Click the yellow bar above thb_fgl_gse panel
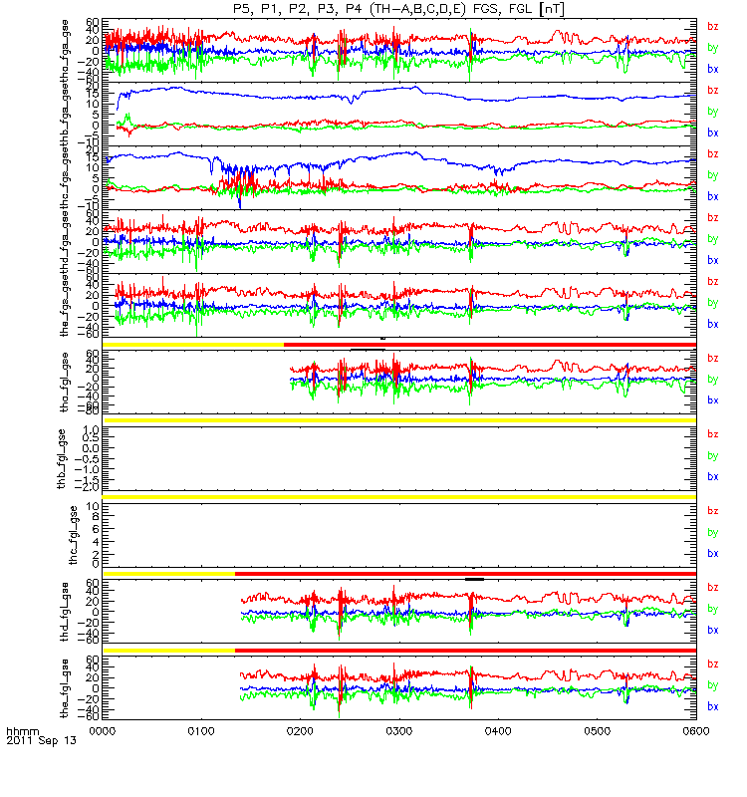747x797 pixels. pos(399,420)
